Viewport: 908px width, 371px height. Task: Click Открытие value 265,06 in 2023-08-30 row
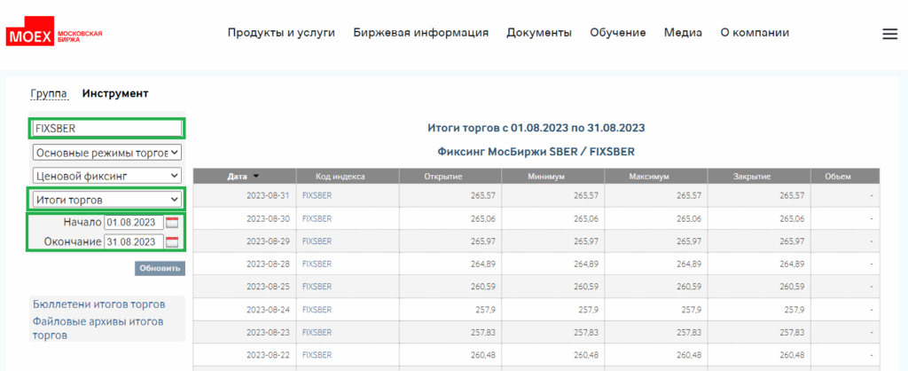[x=483, y=218]
